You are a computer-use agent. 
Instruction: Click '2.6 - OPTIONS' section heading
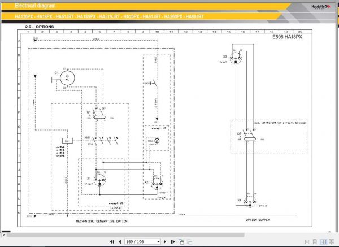pos(40,27)
